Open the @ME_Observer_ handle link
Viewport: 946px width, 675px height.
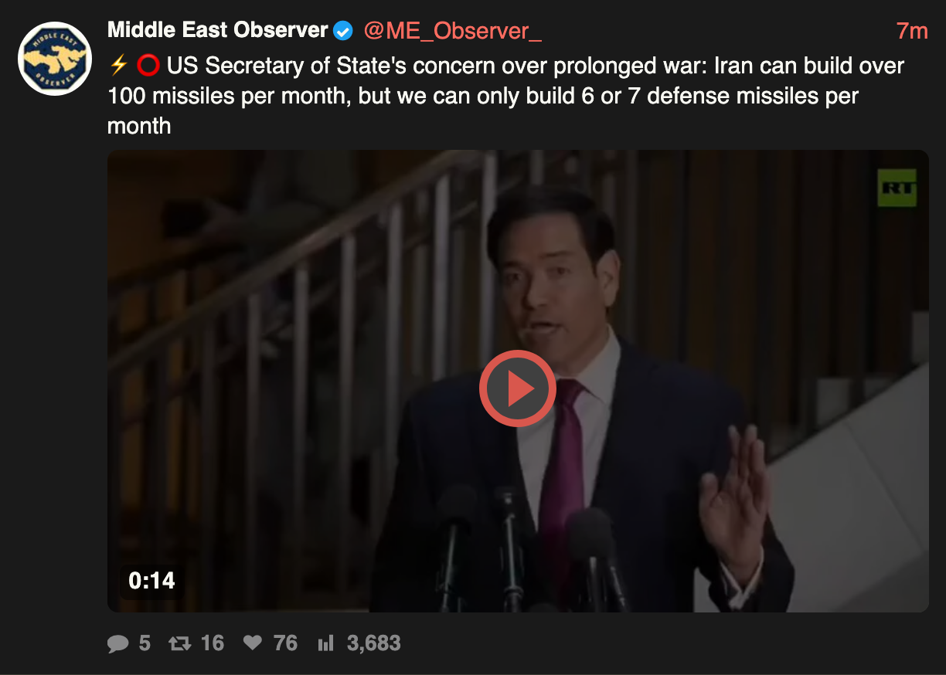[x=452, y=31]
